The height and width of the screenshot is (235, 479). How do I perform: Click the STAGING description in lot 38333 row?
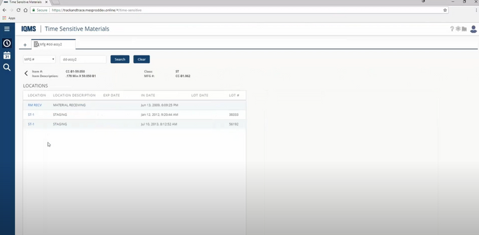pyautogui.click(x=60, y=115)
